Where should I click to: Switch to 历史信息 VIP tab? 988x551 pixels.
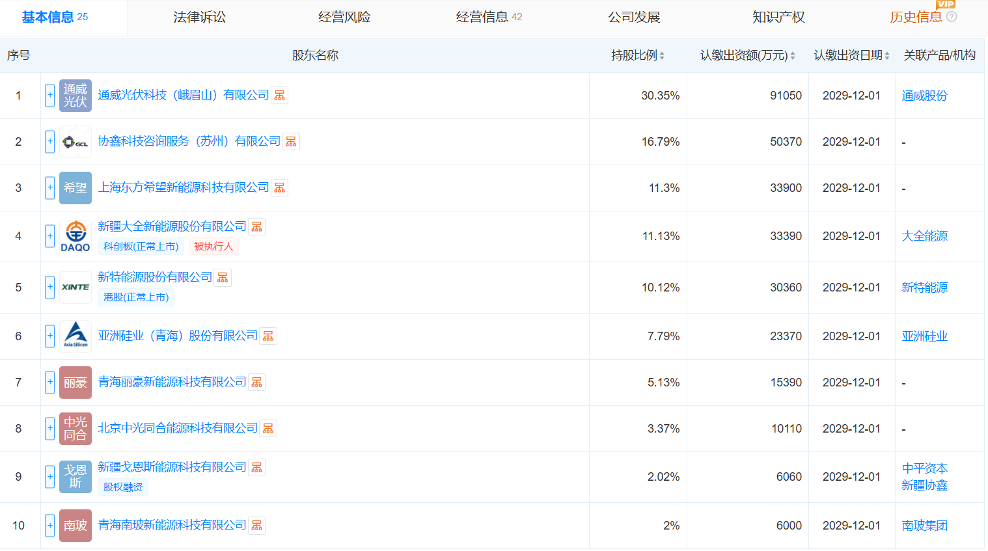click(916, 18)
